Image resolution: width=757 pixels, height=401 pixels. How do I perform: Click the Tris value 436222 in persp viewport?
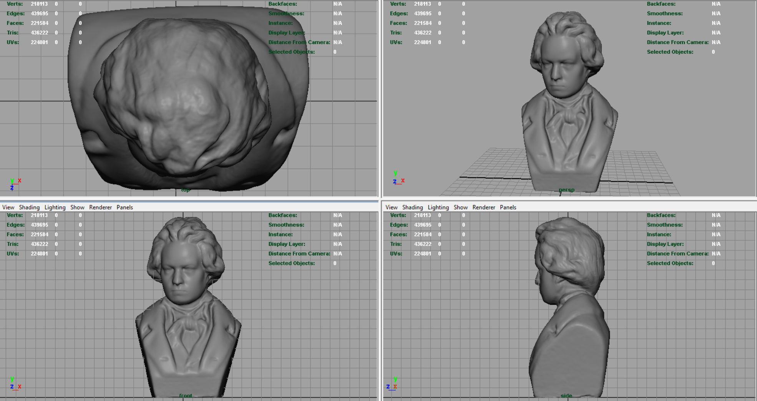tap(422, 33)
